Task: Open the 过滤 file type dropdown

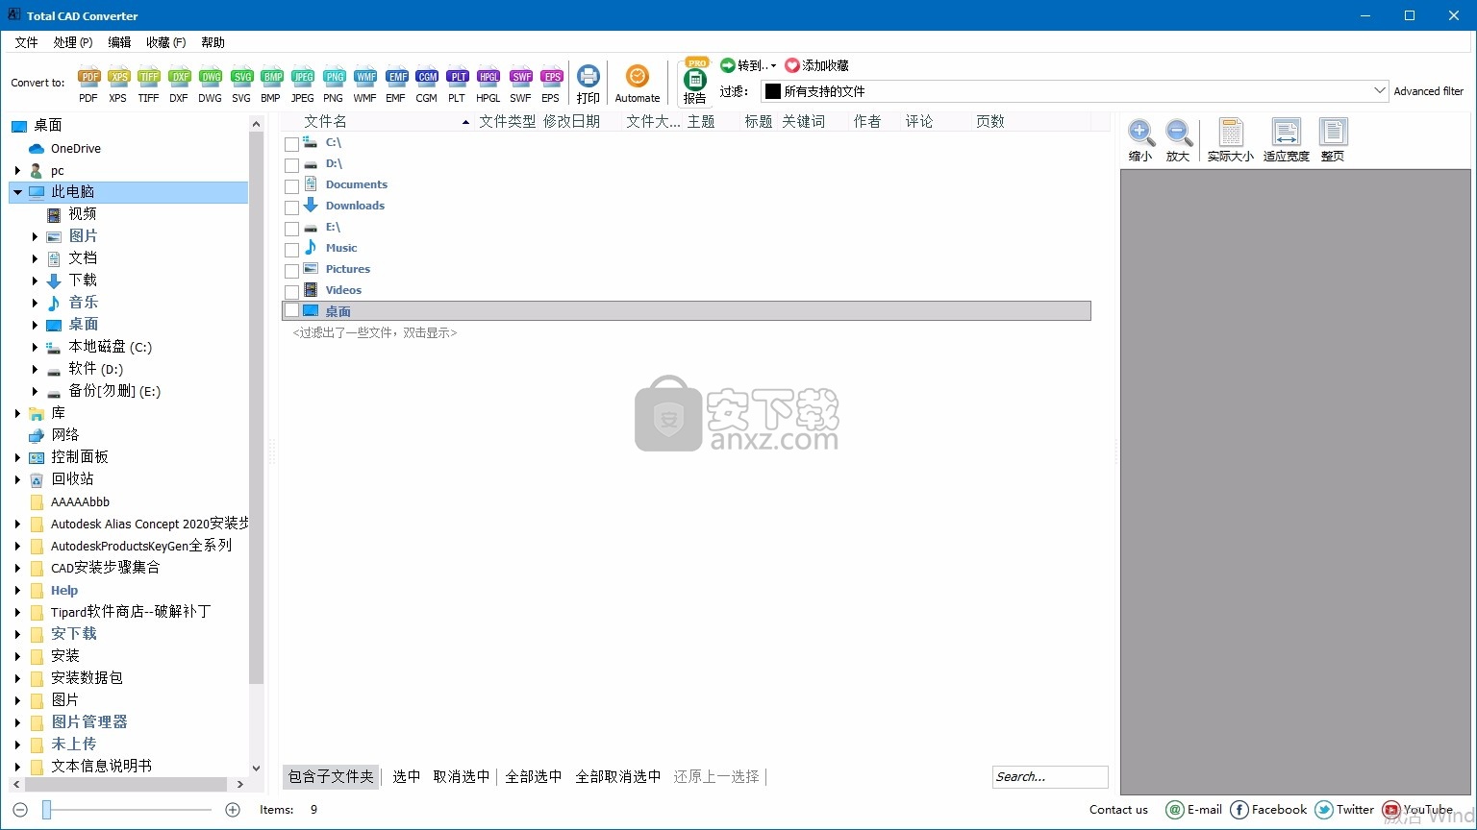Action: tap(1075, 91)
